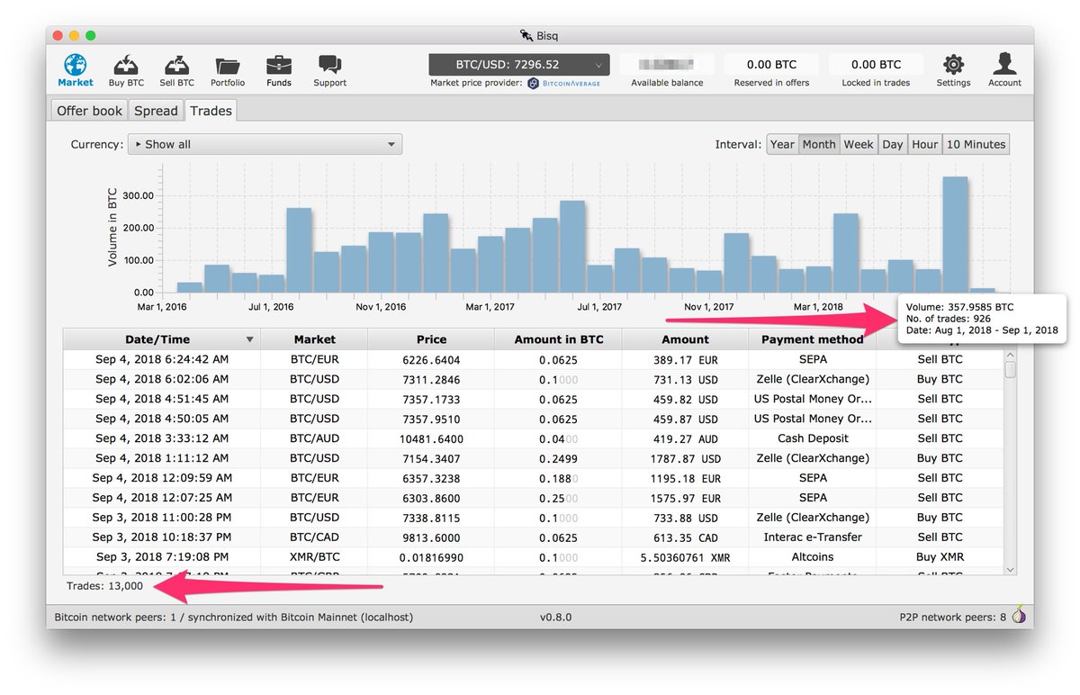Click the Jul 2016 volume bar
The width and height of the screenshot is (1080, 695).
[x=271, y=284]
